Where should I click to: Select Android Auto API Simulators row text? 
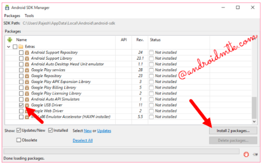pos(56,99)
